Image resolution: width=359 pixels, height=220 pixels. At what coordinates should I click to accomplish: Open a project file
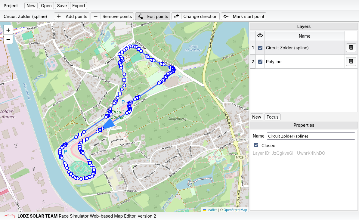[x=46, y=5]
